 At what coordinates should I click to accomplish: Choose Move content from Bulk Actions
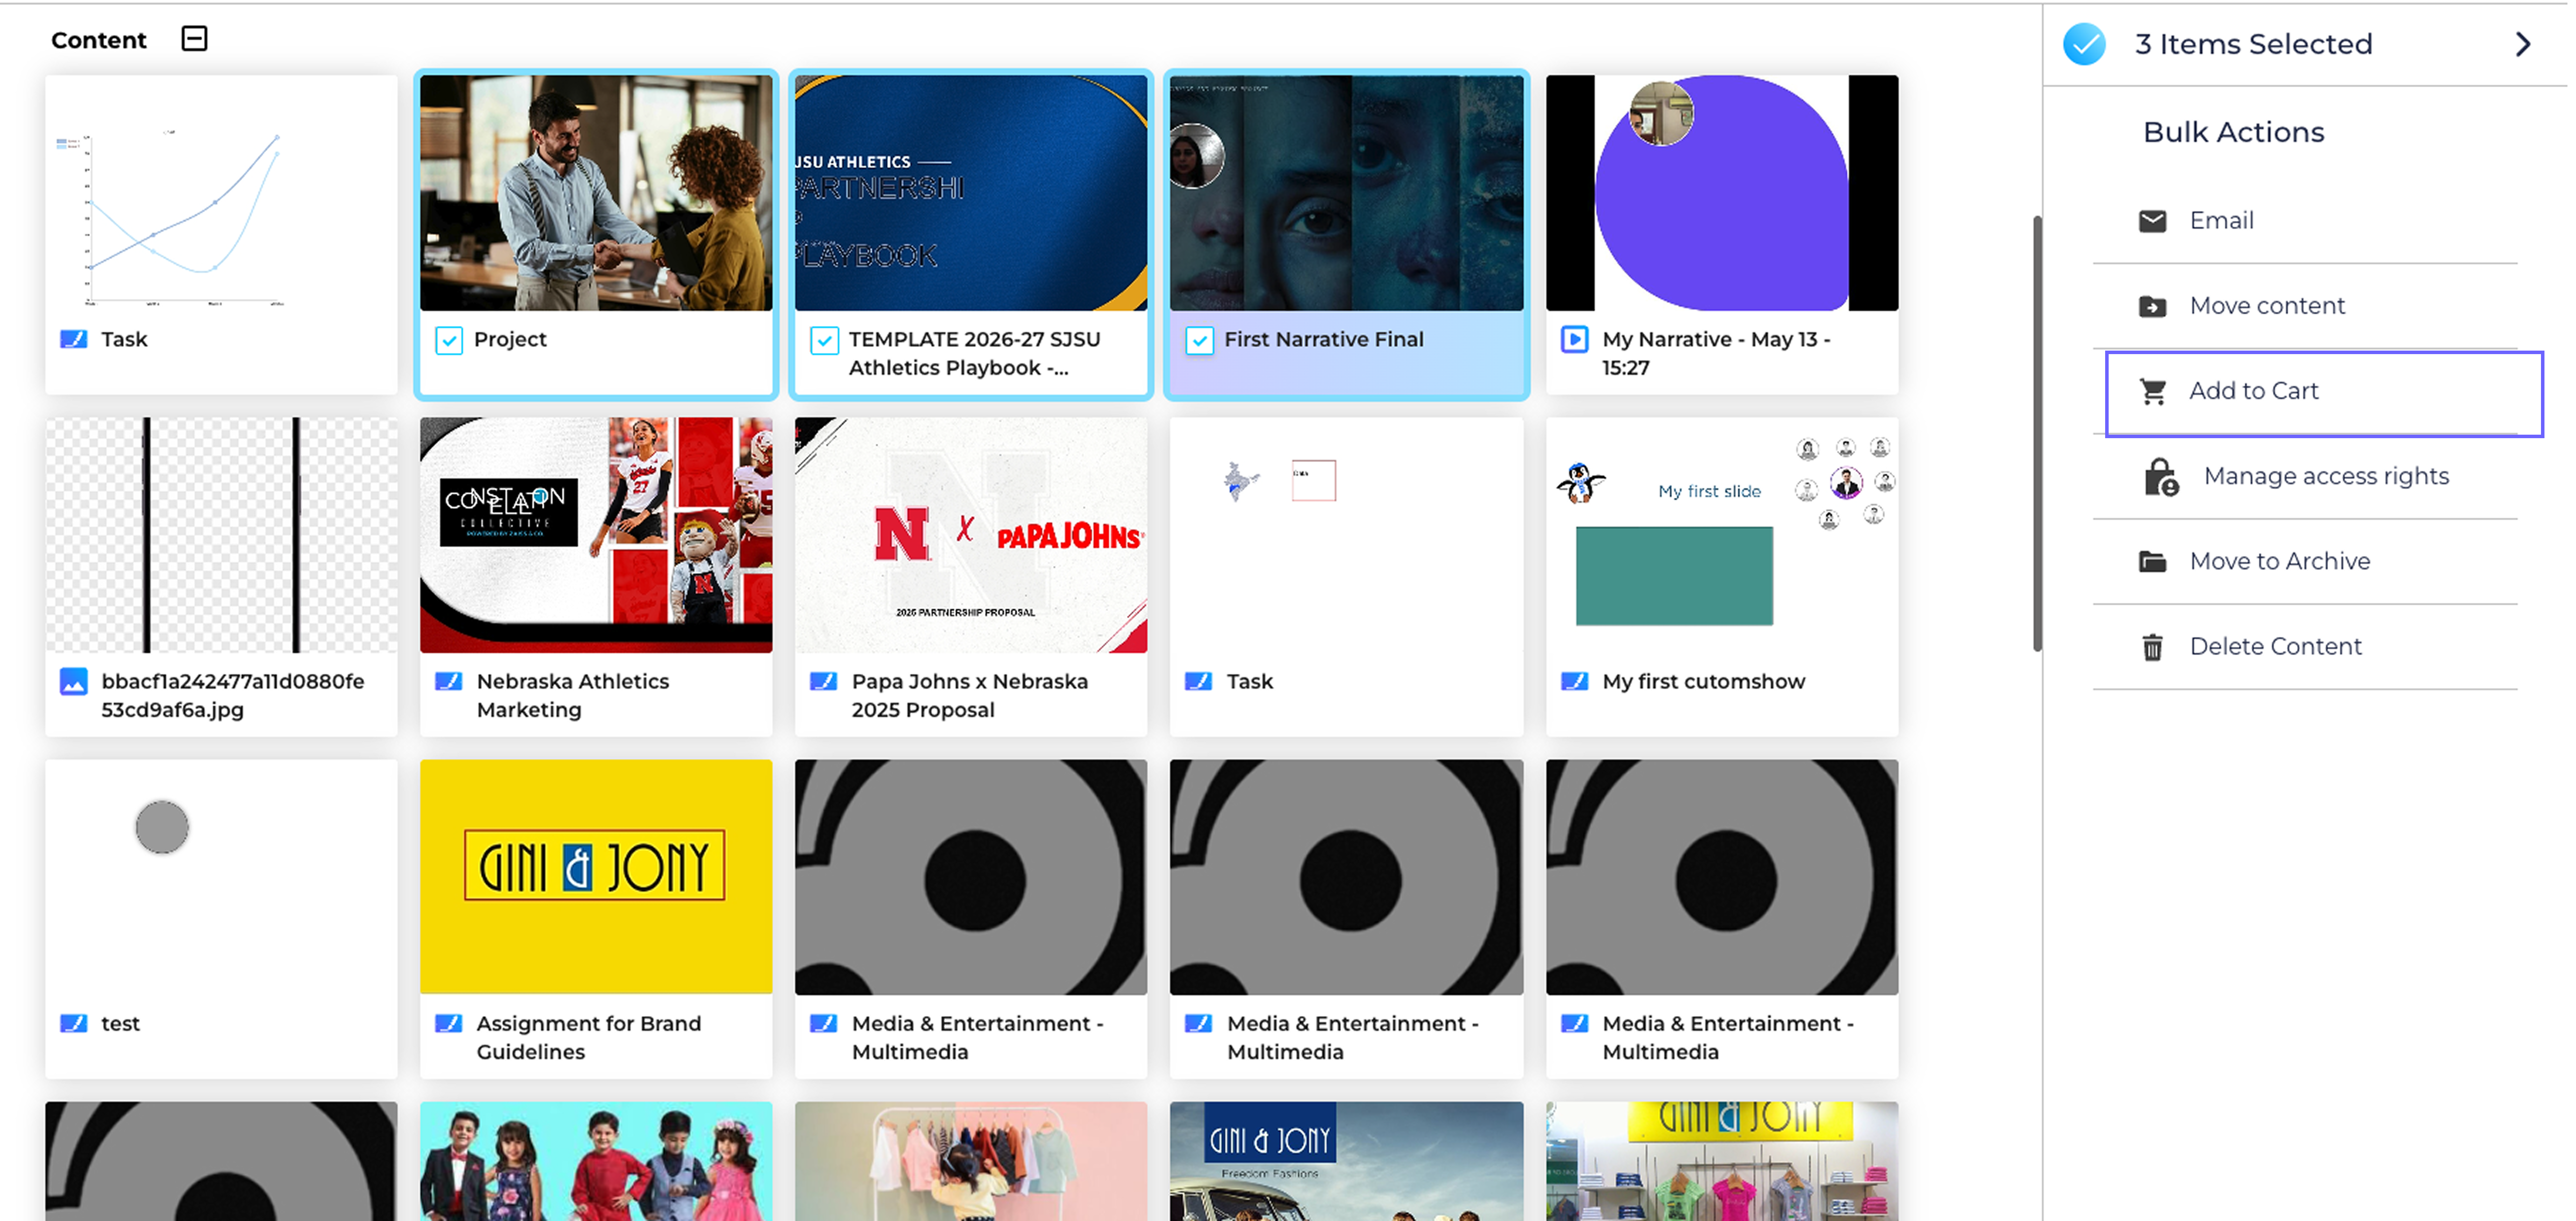(2305, 306)
